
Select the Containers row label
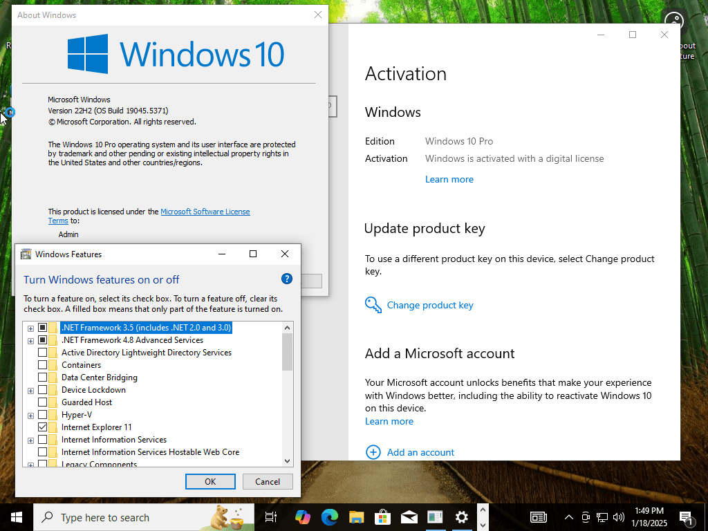tap(82, 365)
